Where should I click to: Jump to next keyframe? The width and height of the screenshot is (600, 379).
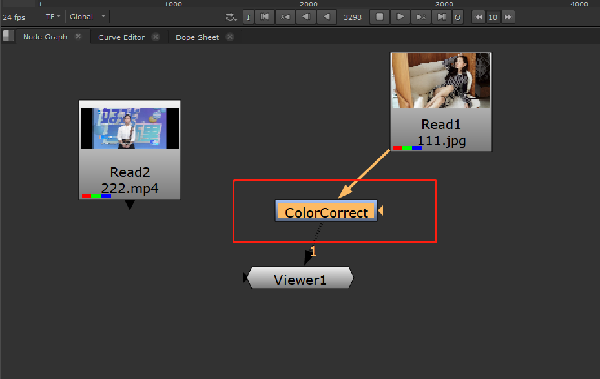click(x=421, y=17)
